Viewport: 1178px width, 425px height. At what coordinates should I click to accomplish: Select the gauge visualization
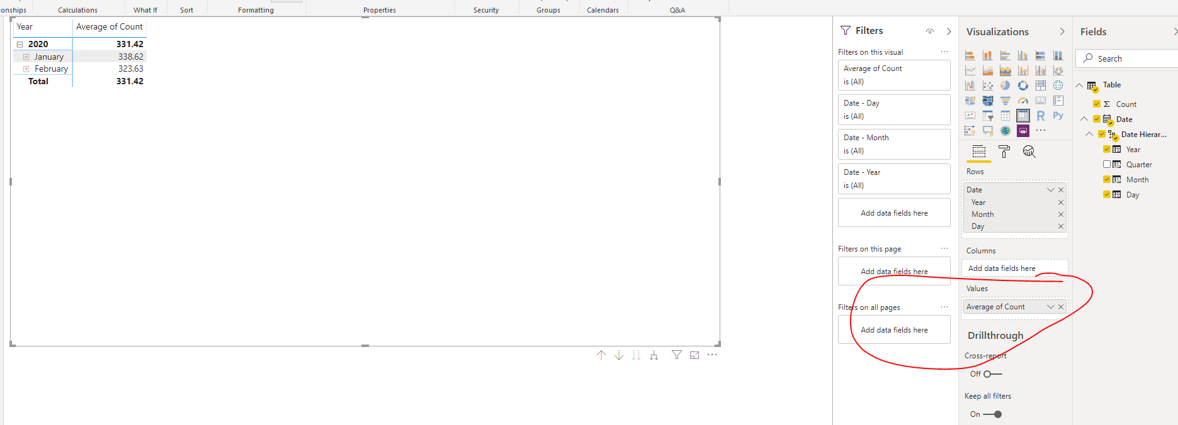tap(1023, 101)
